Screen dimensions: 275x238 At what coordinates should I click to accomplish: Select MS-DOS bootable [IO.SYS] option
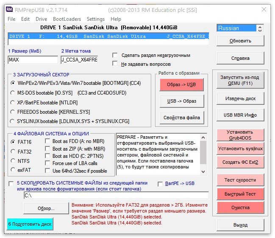13,93
